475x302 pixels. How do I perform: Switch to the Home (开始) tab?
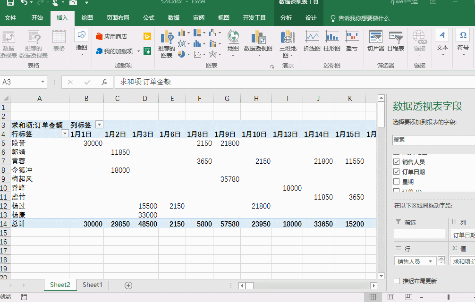(37, 18)
